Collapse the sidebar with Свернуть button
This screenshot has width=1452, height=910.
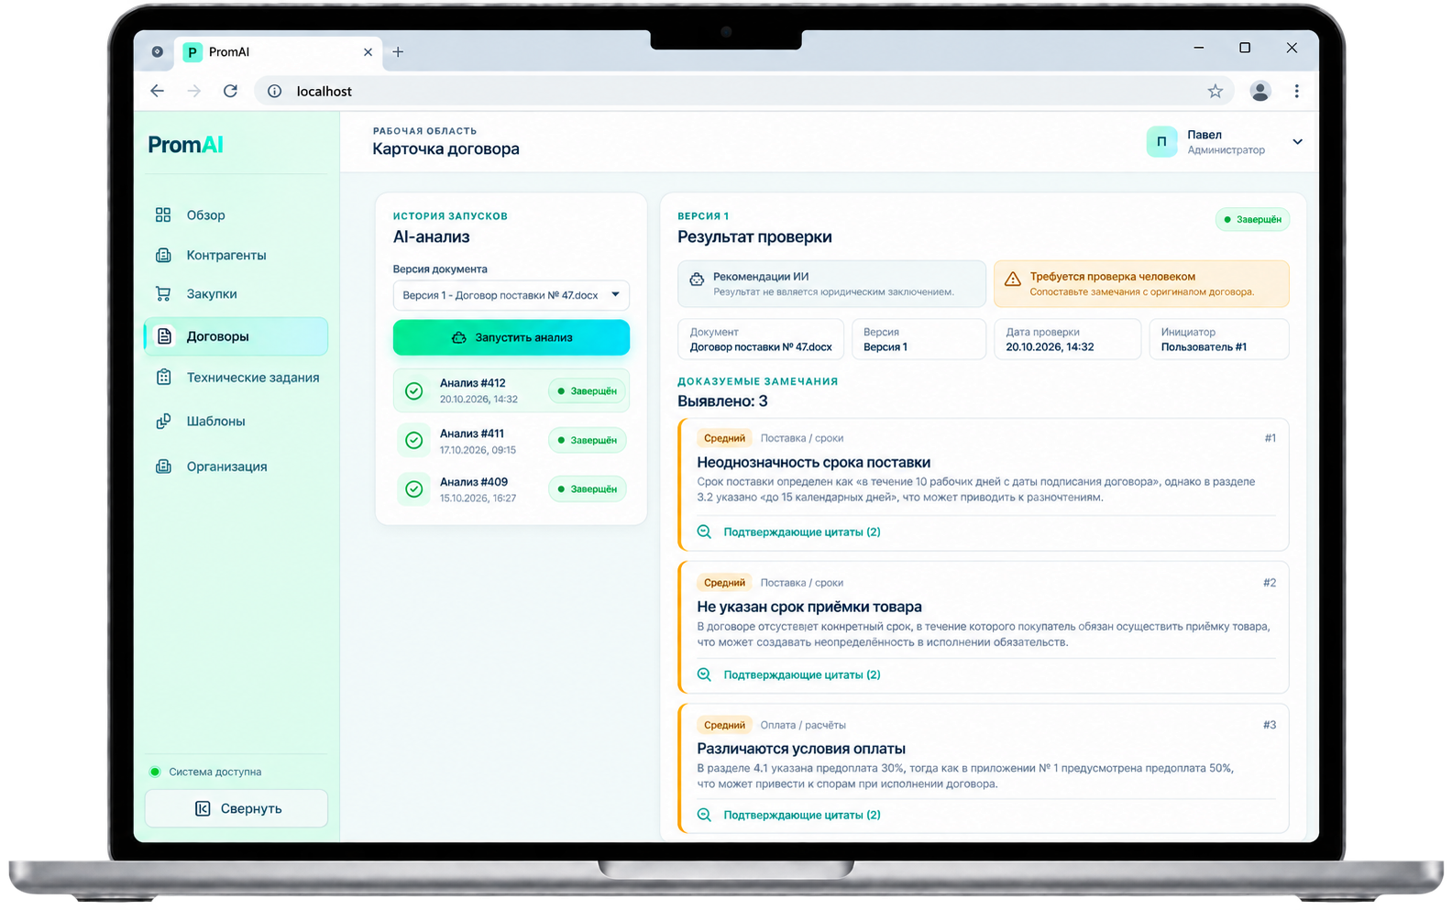pyautogui.click(x=236, y=808)
